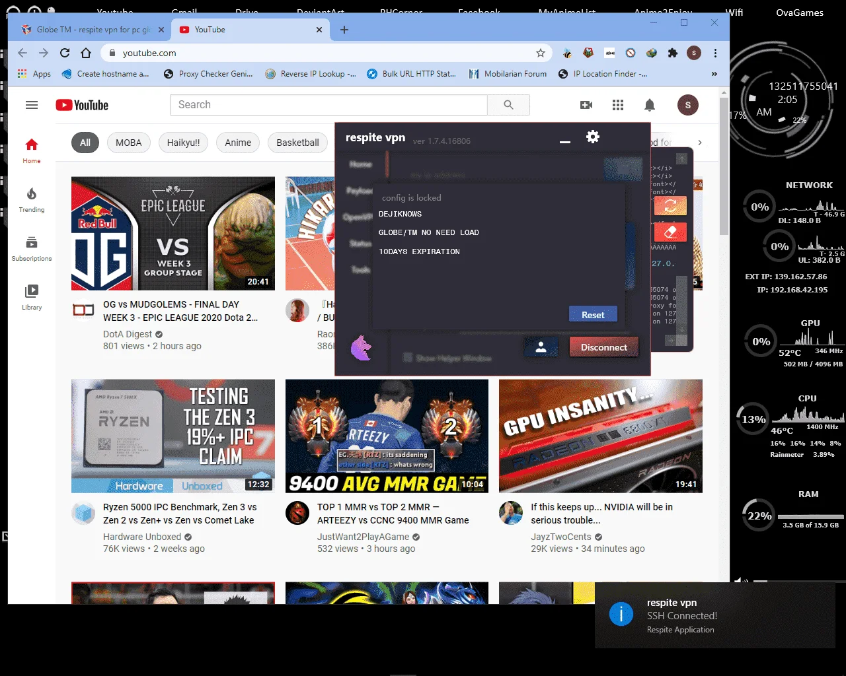Open the DotA Digest channel link
The height and width of the screenshot is (676, 846).
tap(128, 334)
